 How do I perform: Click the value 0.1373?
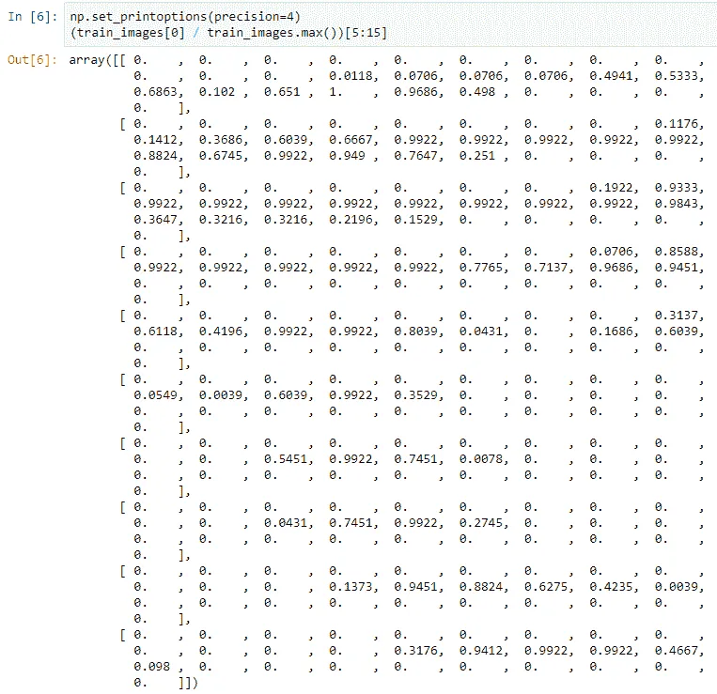tap(351, 587)
